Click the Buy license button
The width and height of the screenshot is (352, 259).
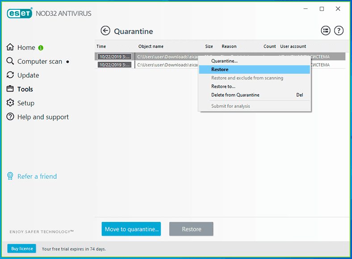[22, 248]
